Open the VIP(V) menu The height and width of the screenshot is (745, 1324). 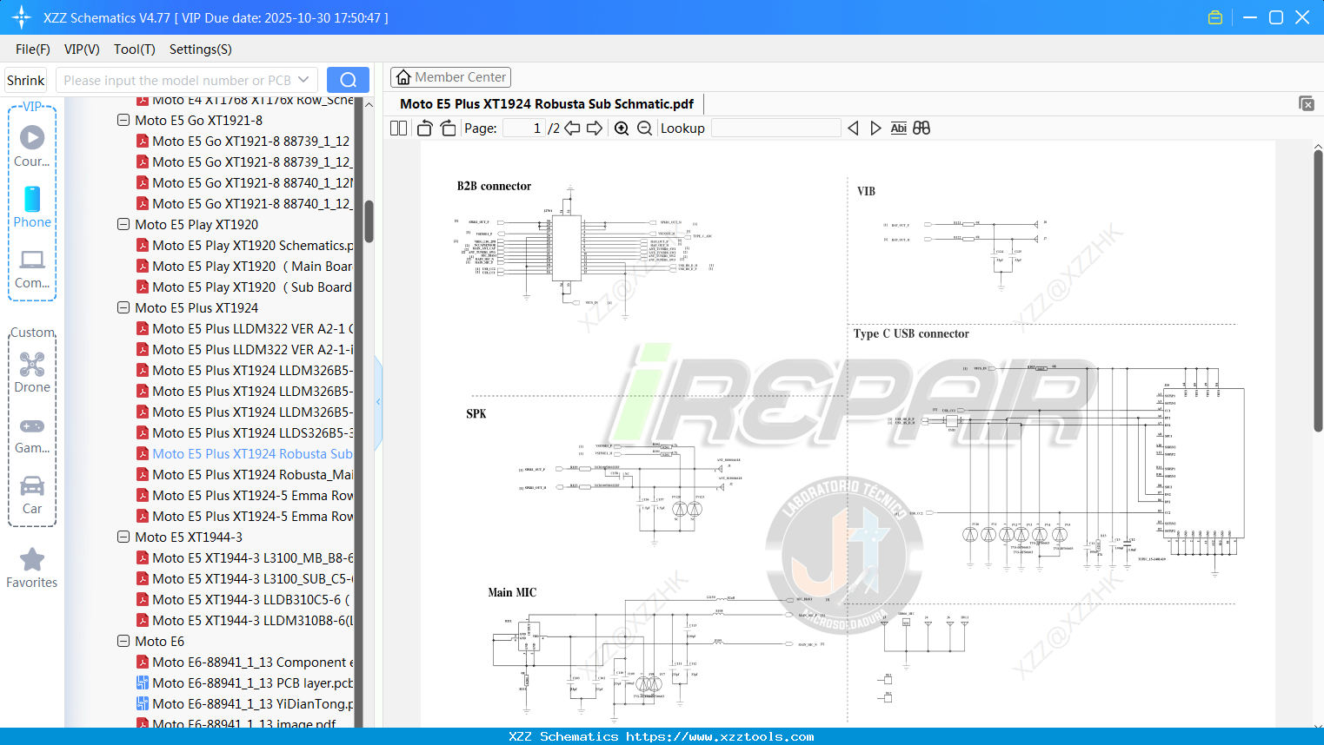[x=82, y=49]
